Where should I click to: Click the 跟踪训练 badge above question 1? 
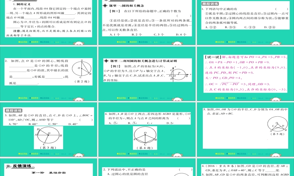pos(210,4)
